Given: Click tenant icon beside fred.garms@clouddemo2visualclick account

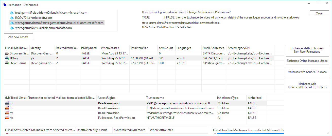Looking at the screenshot, I should point(12,13).
